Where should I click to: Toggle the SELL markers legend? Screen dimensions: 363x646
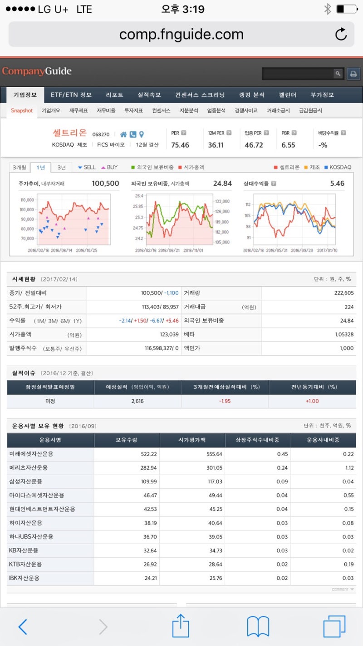tap(87, 167)
